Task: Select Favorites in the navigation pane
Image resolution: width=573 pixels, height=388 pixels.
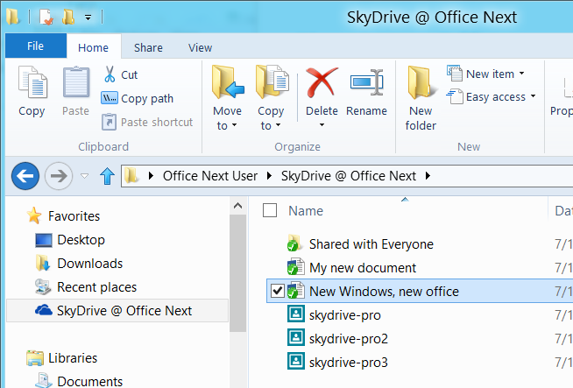Action: point(74,216)
